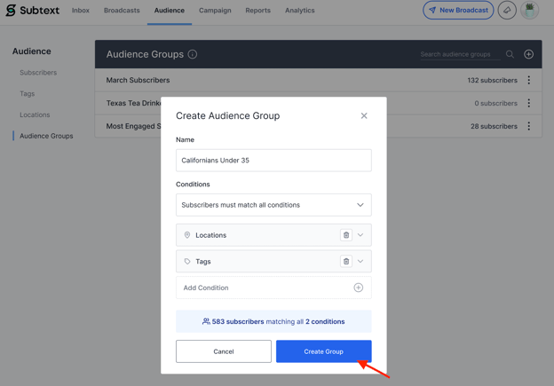Click the info icon next to Audience Groups

tap(193, 54)
